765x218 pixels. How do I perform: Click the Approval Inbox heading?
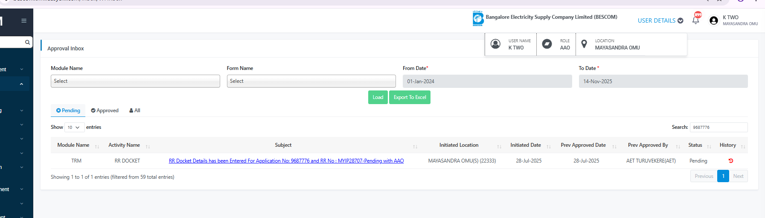pyautogui.click(x=66, y=49)
